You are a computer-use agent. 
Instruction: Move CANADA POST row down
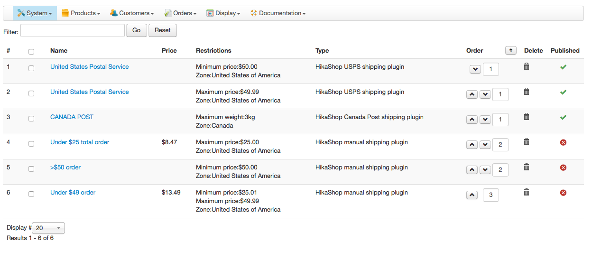485,120
